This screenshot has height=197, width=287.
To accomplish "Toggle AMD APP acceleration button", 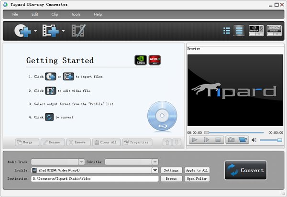I will tap(274, 31).
